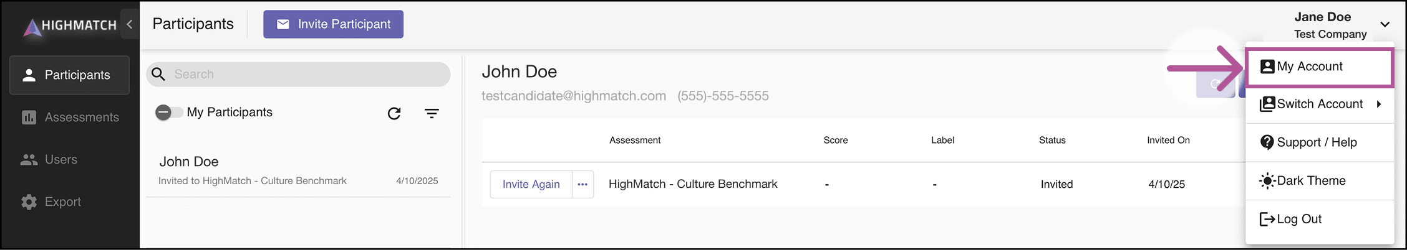Click the search magnifier icon

[159, 74]
